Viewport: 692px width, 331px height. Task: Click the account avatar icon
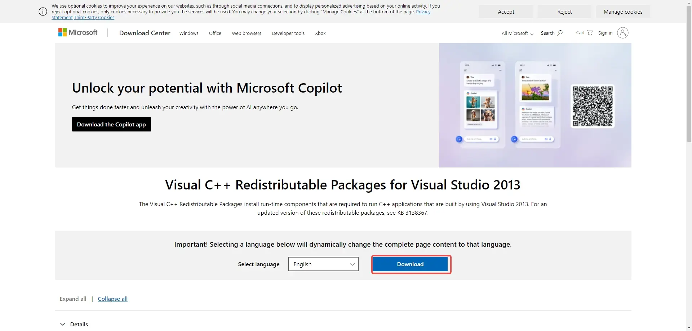[x=622, y=33]
